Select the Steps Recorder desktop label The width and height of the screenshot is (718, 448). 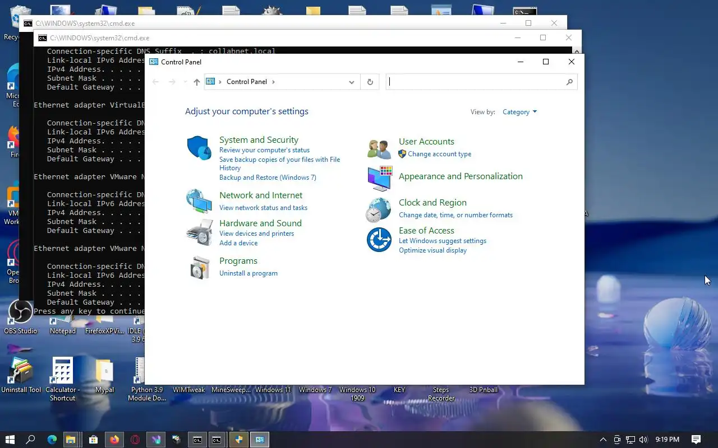[441, 394]
